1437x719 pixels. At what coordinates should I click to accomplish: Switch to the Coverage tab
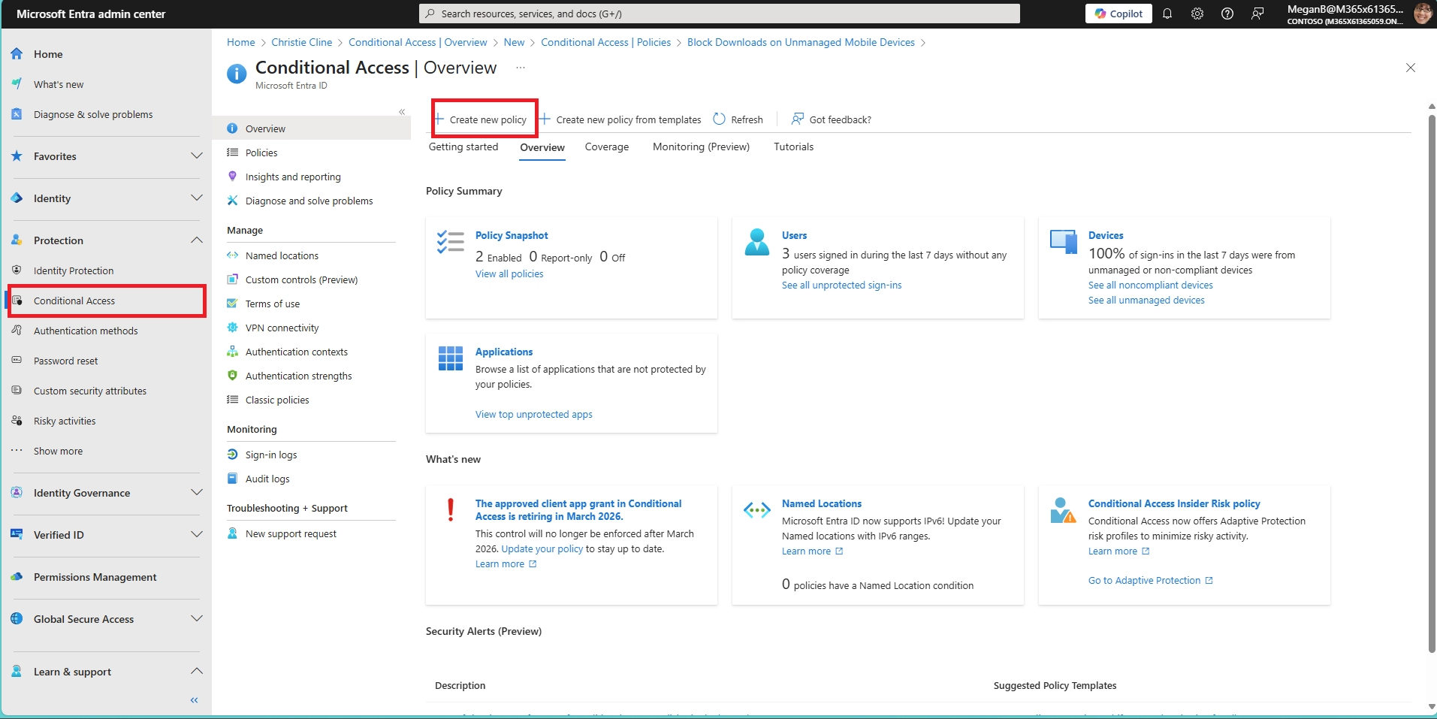607,147
